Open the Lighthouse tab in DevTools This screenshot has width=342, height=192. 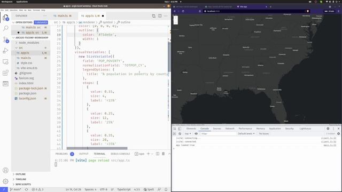coord(305,129)
